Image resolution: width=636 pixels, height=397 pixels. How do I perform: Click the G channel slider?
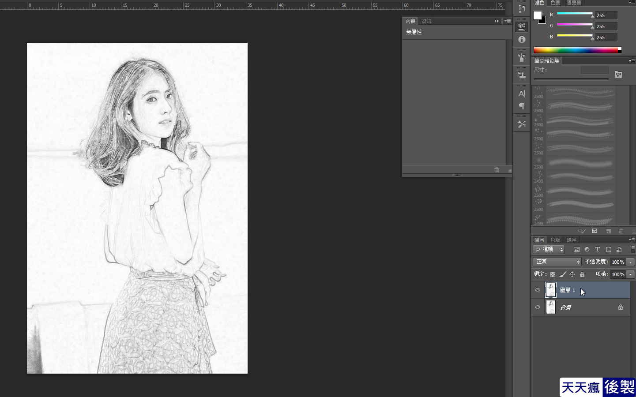(575, 25)
